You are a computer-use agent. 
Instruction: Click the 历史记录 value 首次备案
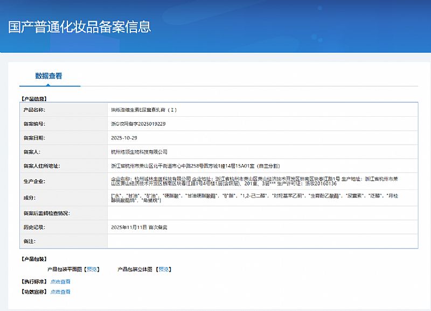(x=139, y=228)
